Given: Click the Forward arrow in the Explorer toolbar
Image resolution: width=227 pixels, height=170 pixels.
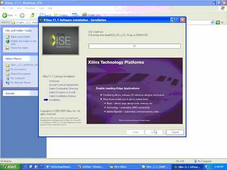Looking at the screenshot, I should [22, 15].
